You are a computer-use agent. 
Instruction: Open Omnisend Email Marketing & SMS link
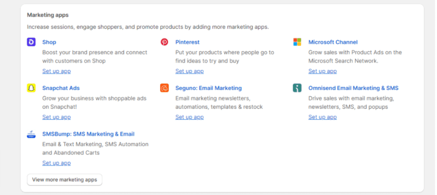[353, 88]
